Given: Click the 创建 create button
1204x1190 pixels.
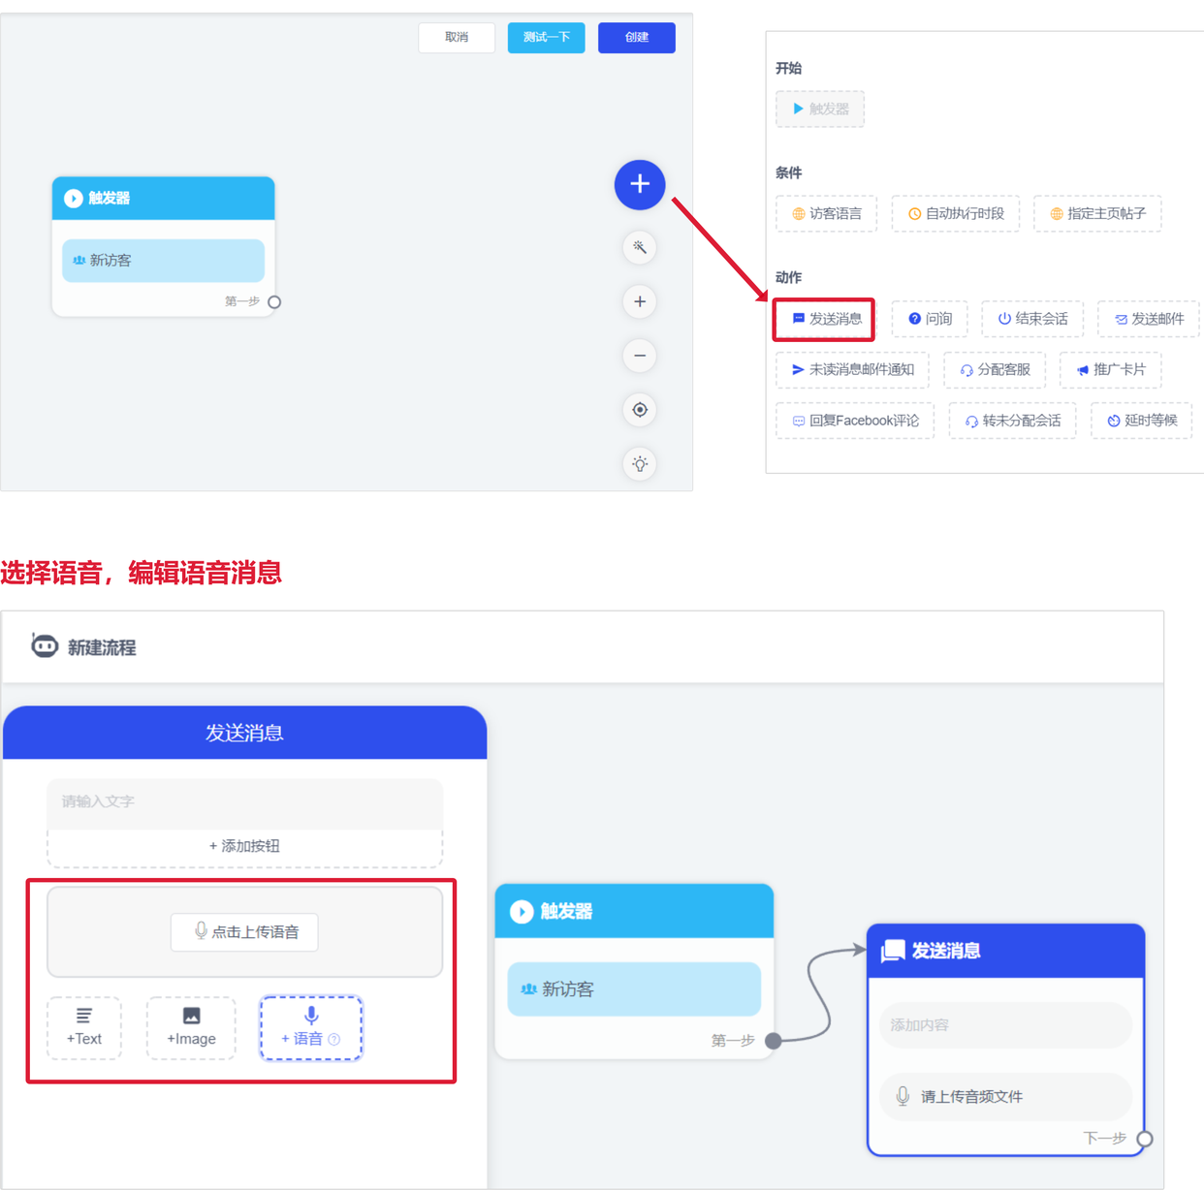Looking at the screenshot, I should (x=637, y=38).
